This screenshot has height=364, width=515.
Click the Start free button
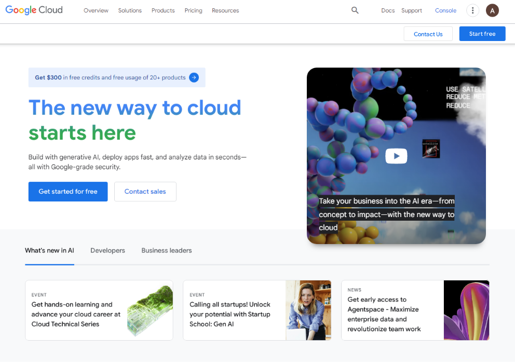coord(482,34)
